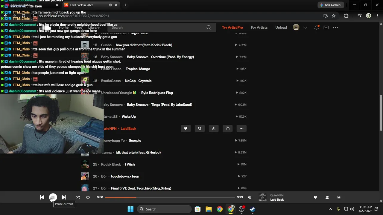Copy link of Laid Back track
This screenshot has width=383, height=215.
[x=228, y=128]
